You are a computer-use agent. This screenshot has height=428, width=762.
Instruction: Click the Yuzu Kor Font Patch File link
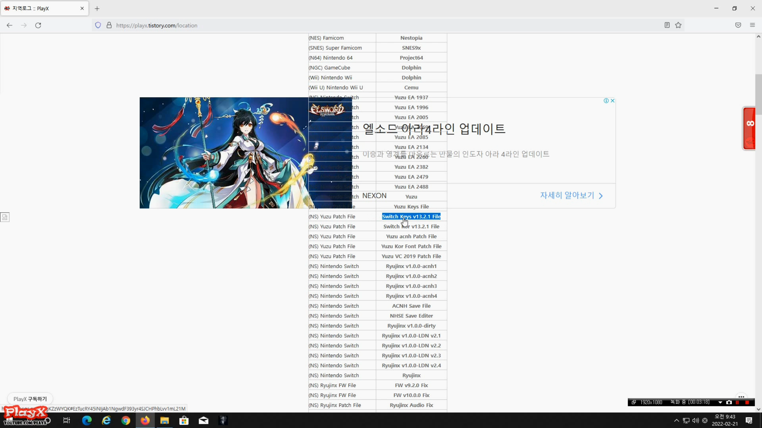pos(411,246)
